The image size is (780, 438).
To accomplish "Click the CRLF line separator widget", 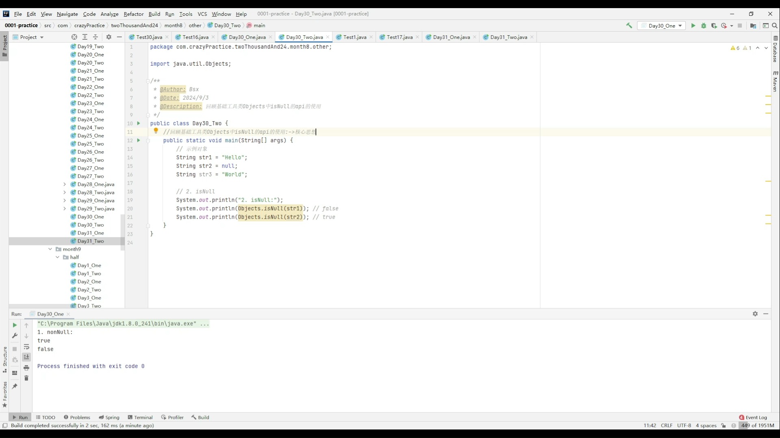I will (x=667, y=425).
